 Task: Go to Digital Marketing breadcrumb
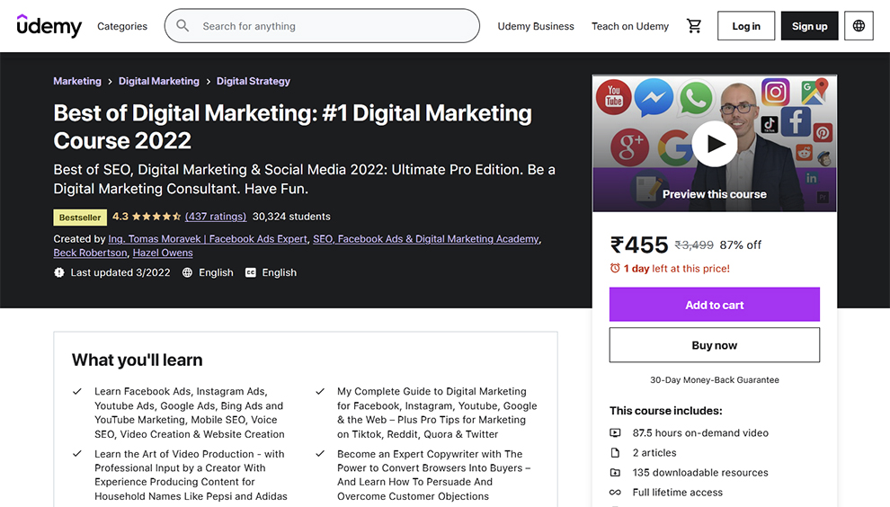159,81
